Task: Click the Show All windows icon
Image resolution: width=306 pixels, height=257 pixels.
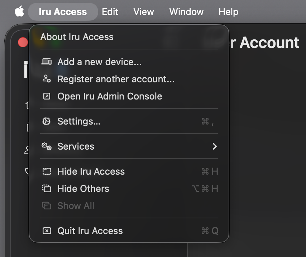Action: 47,206
